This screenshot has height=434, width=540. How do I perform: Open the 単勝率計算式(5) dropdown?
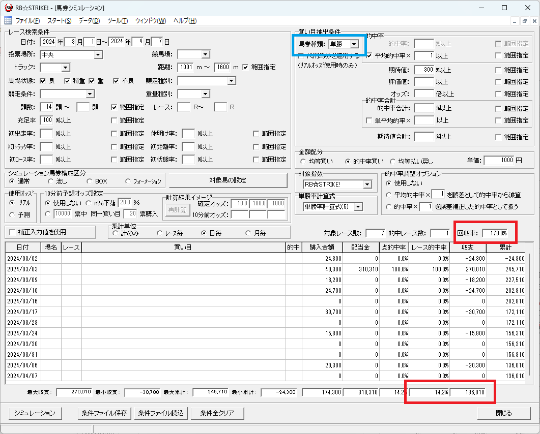358,207
